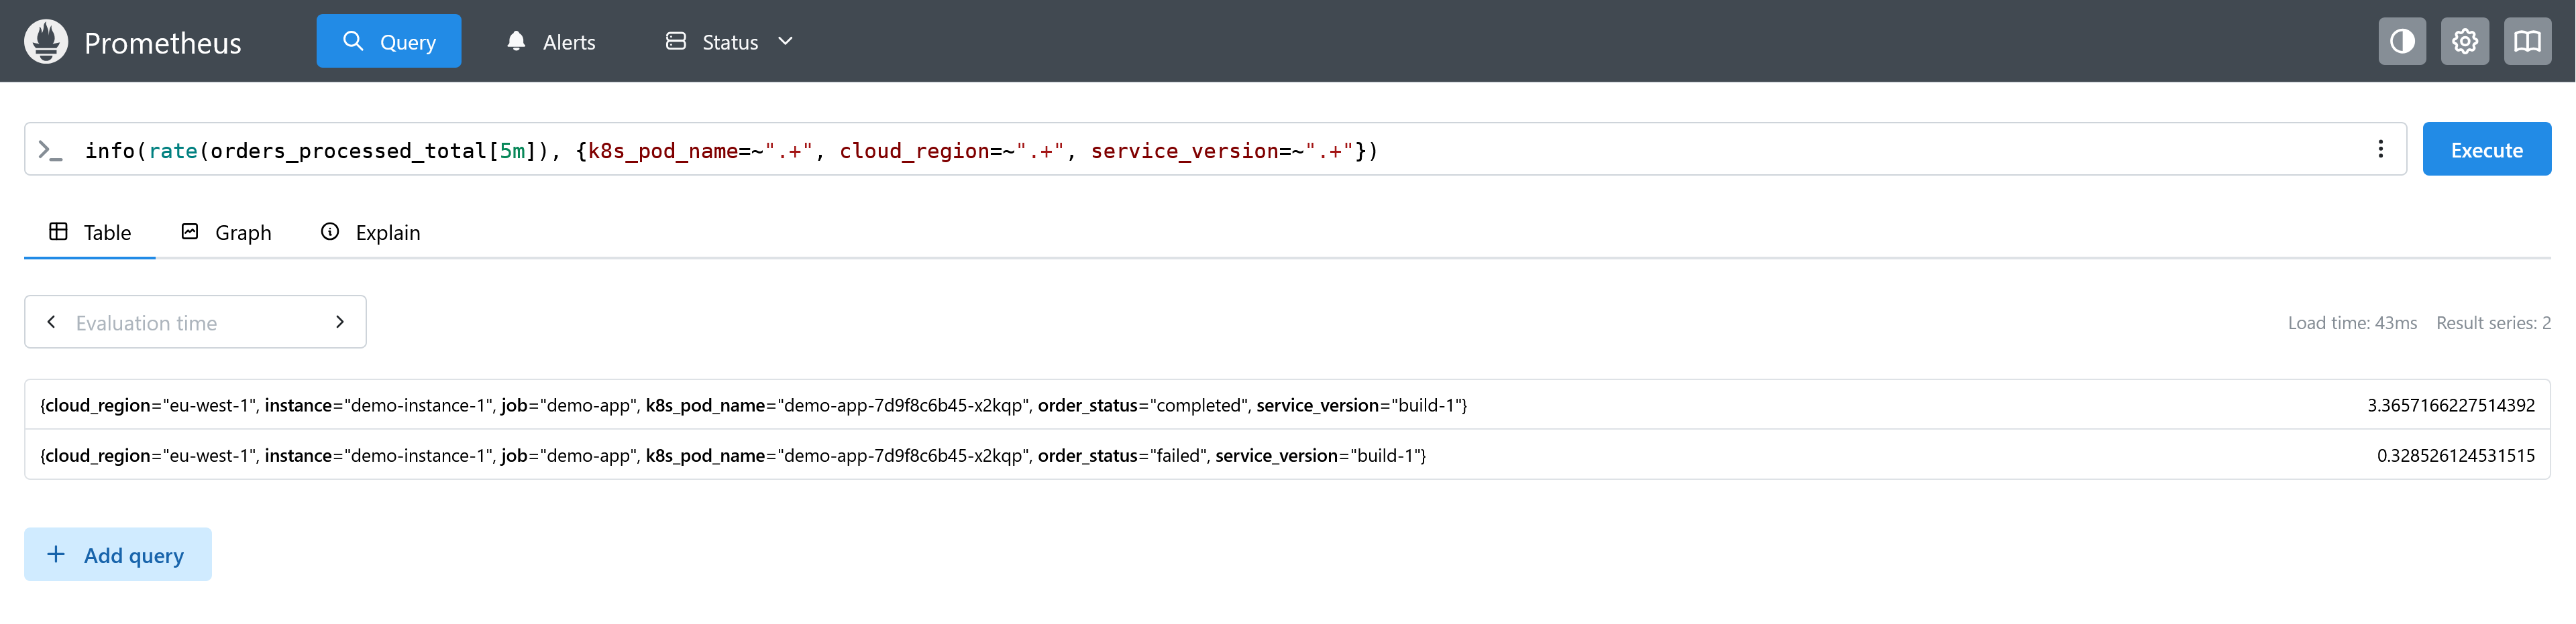Screen dimensions: 2576x624
Task: Select the order_status="completed" result row
Action: point(1287,404)
